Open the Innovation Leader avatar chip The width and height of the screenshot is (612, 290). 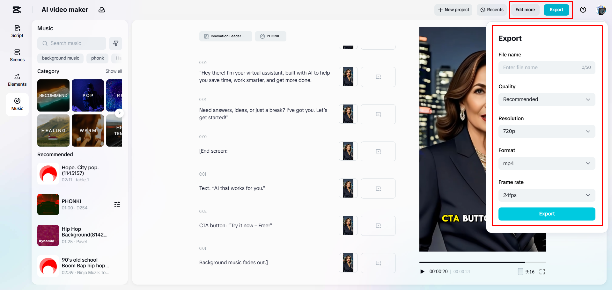226,36
